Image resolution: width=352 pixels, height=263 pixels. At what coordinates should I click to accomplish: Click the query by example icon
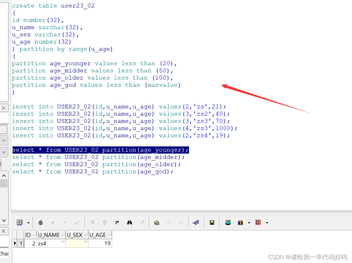tap(157, 223)
